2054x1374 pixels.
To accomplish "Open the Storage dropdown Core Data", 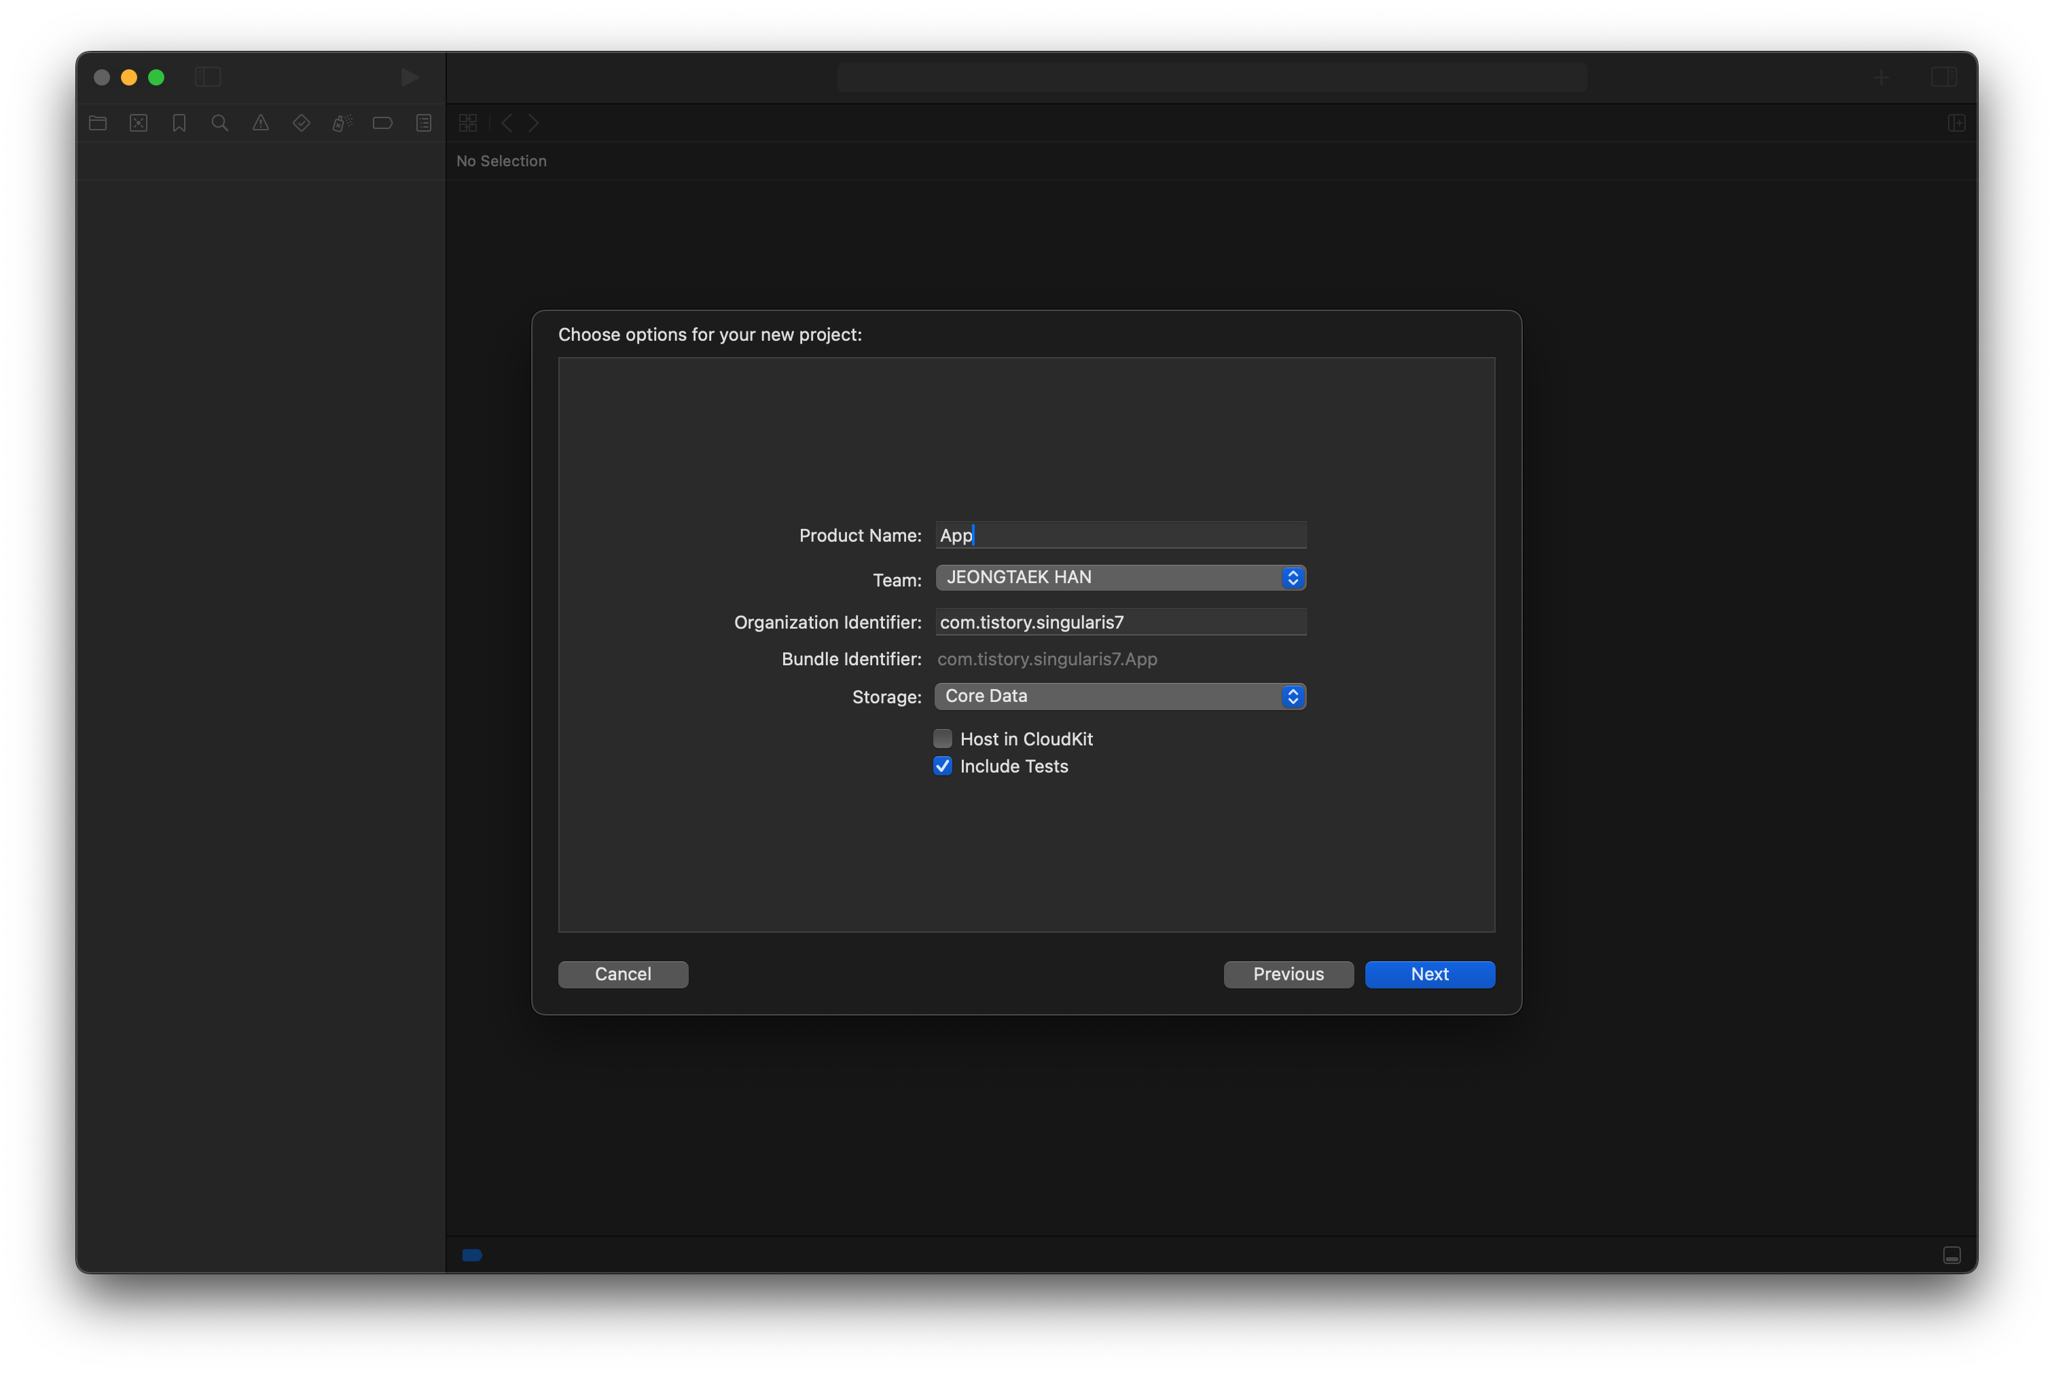I will coord(1119,697).
